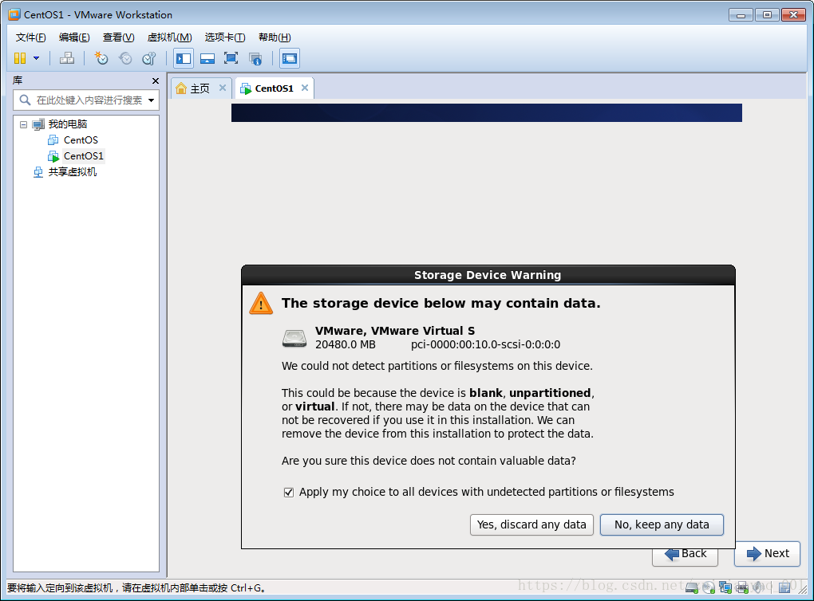This screenshot has width=814, height=601.
Task: Open the snapshot manager wrench-clock icon
Action: [149, 58]
